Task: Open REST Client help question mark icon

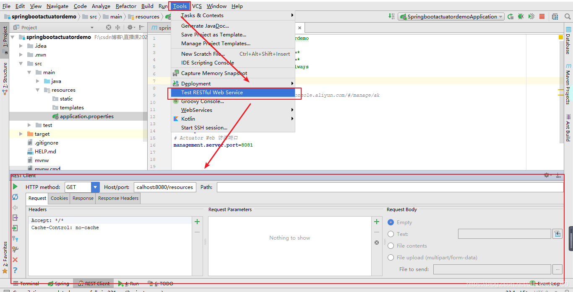Action: tap(15, 270)
